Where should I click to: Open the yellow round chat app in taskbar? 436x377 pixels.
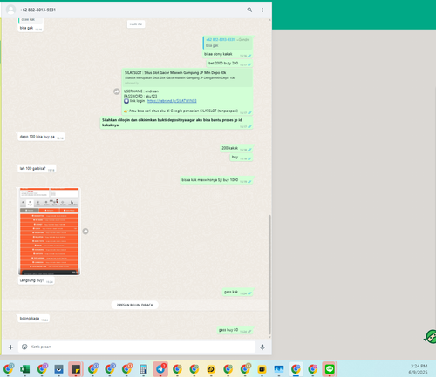pos(211,369)
